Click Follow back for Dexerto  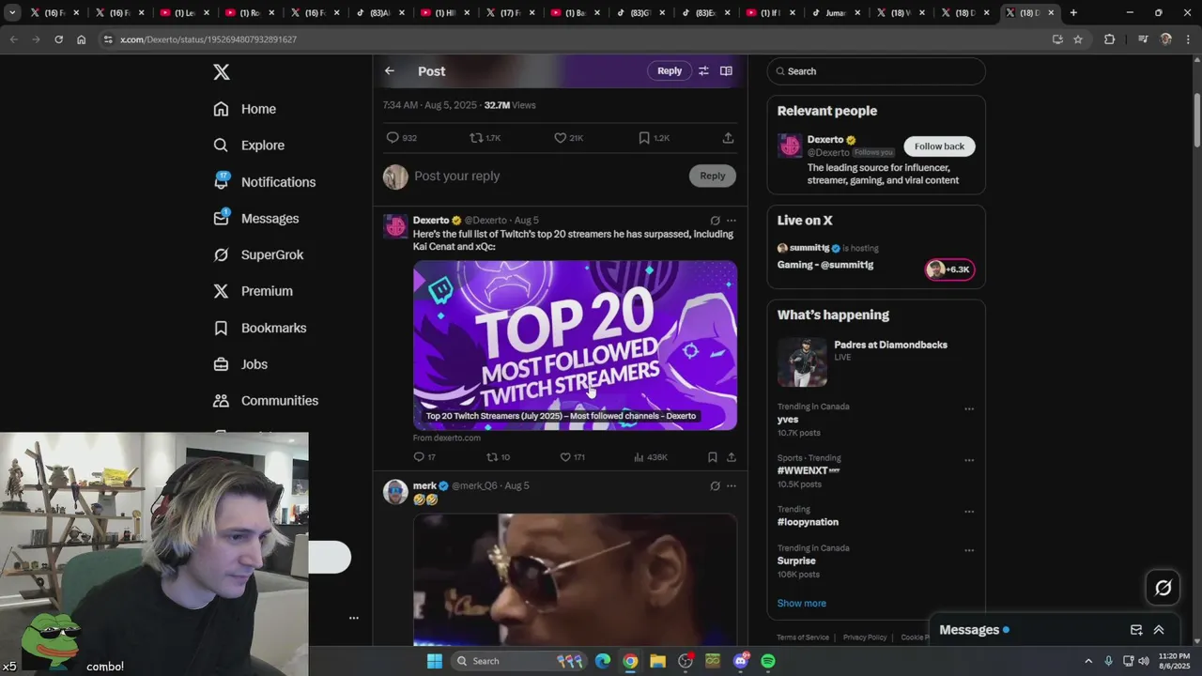[940, 146]
